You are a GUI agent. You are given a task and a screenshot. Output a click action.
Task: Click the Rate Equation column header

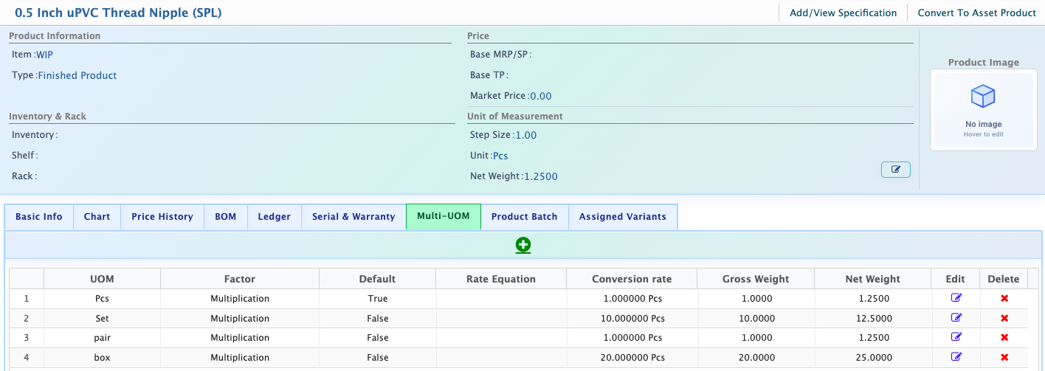[x=501, y=279]
